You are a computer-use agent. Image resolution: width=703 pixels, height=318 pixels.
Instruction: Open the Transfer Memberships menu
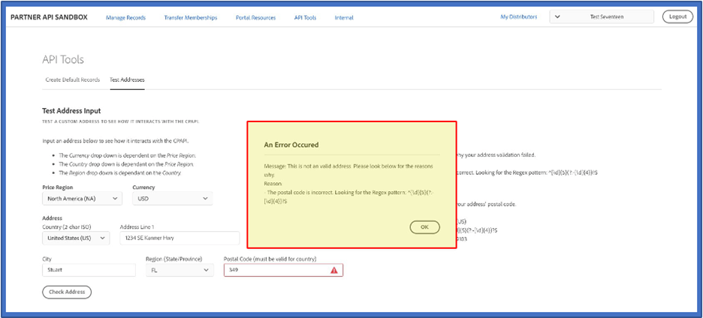(190, 17)
